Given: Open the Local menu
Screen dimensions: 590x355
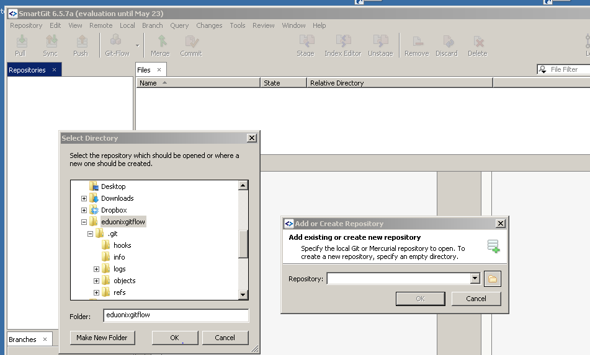Looking at the screenshot, I should (127, 25).
